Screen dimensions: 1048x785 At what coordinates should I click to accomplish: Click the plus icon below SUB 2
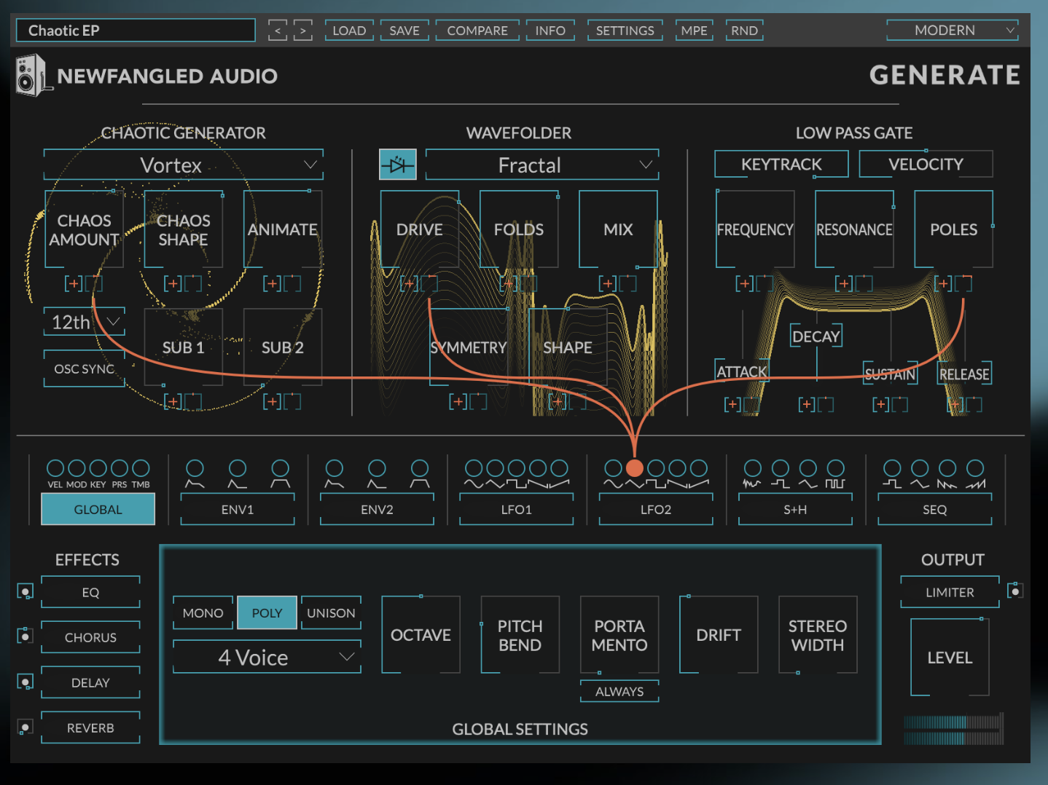pos(272,401)
